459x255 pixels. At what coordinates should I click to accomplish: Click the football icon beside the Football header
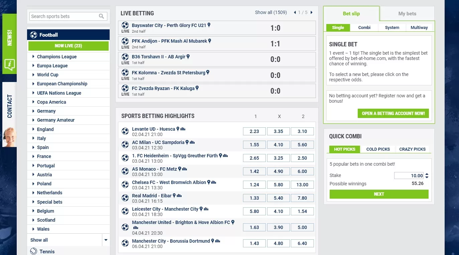pyautogui.click(x=33, y=34)
